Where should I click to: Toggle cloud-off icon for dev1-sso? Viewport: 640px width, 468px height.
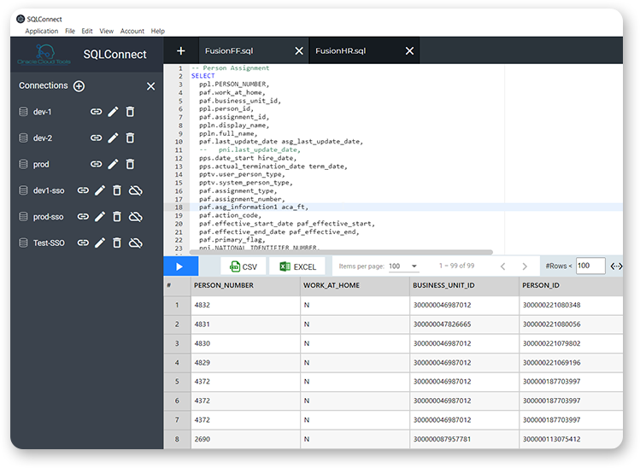pyautogui.click(x=136, y=190)
